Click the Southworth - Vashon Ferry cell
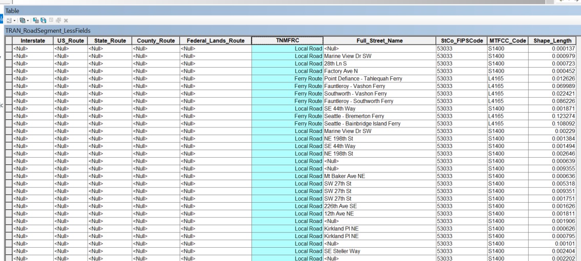Viewport: 581px width, 261px height. tap(380, 94)
